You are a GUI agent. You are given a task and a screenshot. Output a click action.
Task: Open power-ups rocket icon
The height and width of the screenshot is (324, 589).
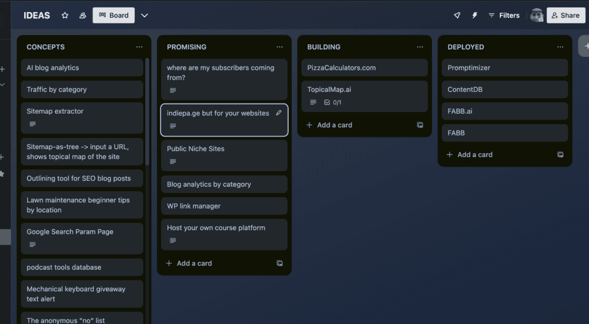point(457,16)
